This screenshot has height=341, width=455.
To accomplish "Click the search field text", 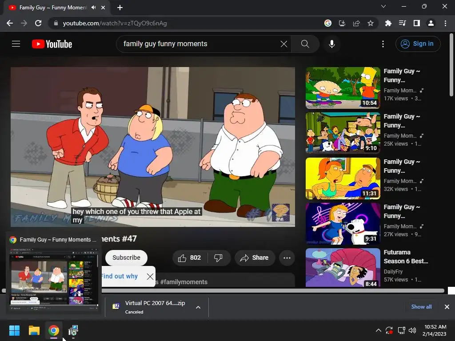I will pos(165,44).
